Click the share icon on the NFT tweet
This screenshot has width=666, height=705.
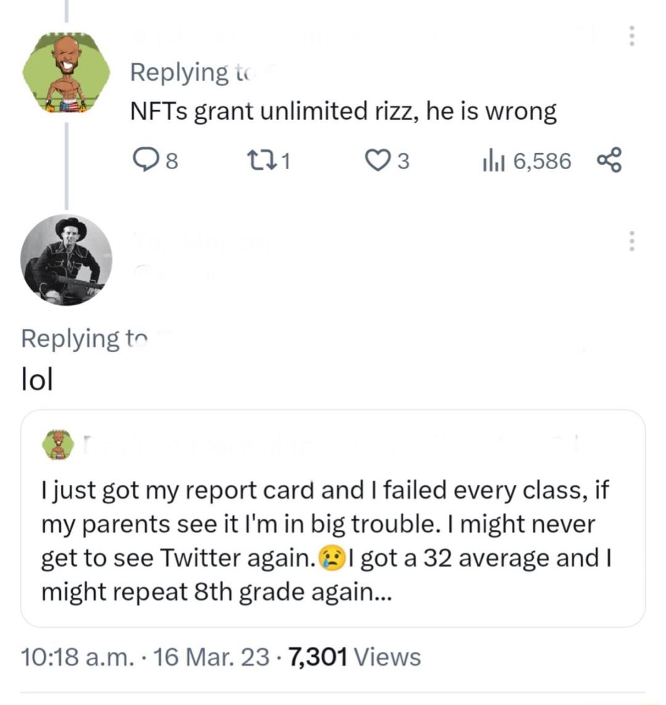point(610,160)
